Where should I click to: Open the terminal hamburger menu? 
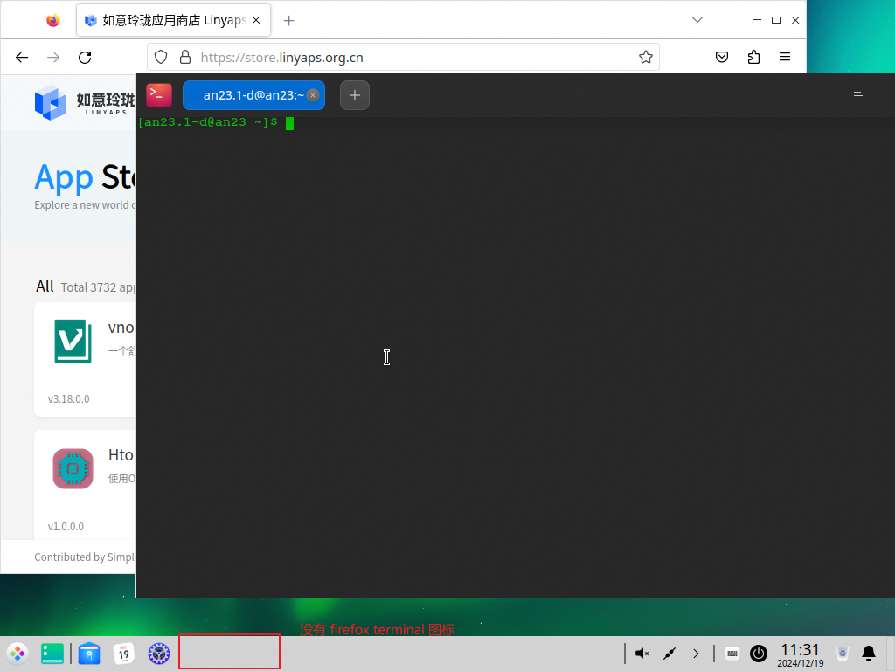point(857,96)
